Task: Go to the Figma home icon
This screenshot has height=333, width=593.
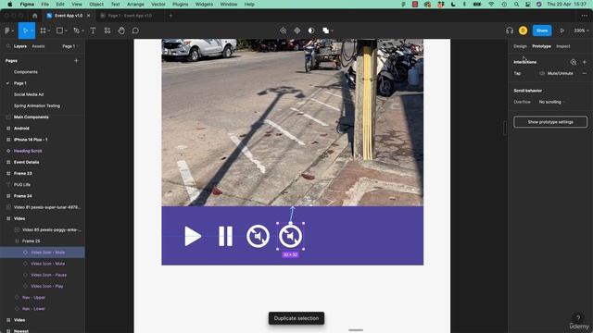Action: coord(35,16)
